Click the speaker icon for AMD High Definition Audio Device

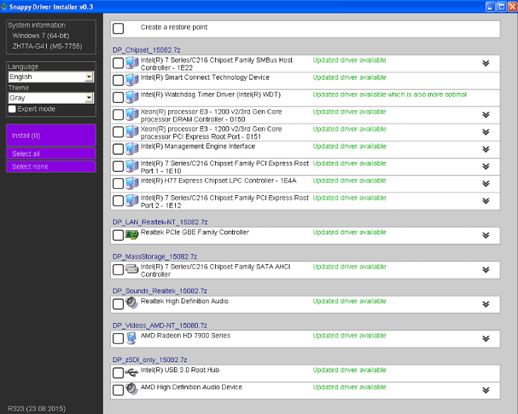131,390
